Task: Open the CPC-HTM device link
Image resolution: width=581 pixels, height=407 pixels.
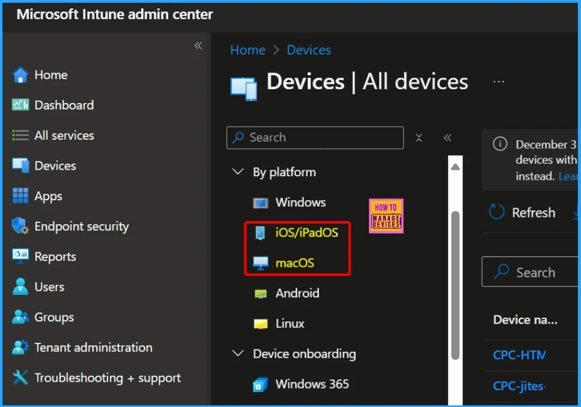Action: pos(519,355)
